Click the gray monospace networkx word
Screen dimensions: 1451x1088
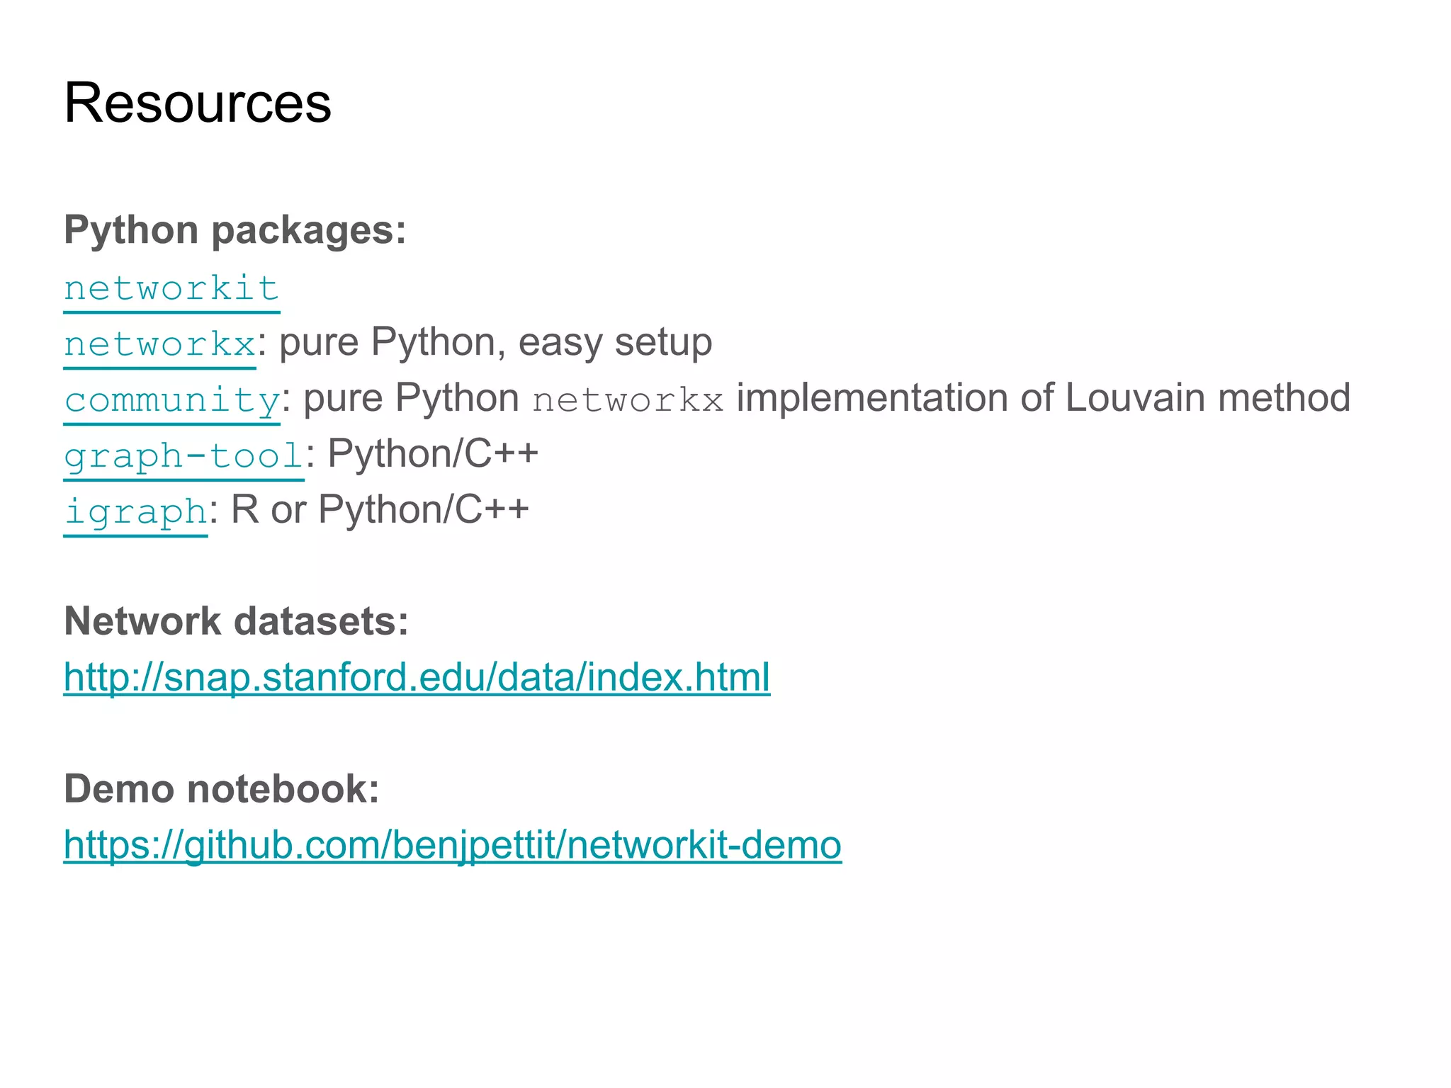(x=628, y=400)
